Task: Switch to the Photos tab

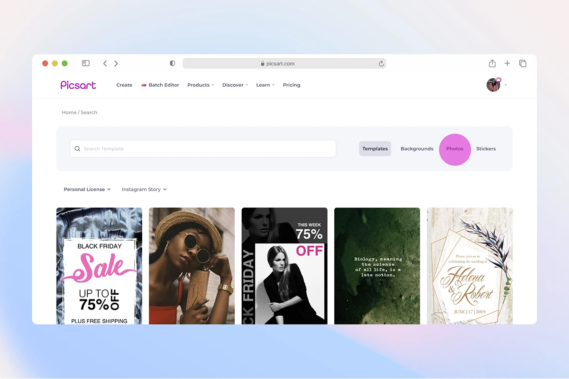Action: (x=455, y=149)
